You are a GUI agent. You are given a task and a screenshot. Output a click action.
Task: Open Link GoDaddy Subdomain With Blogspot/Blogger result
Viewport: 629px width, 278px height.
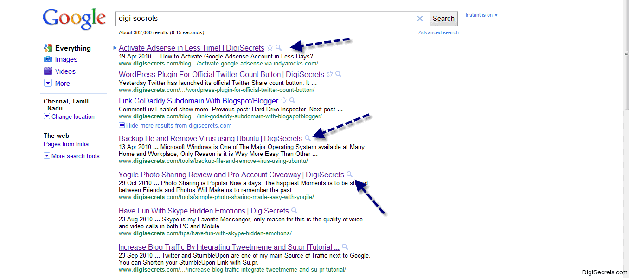click(199, 101)
